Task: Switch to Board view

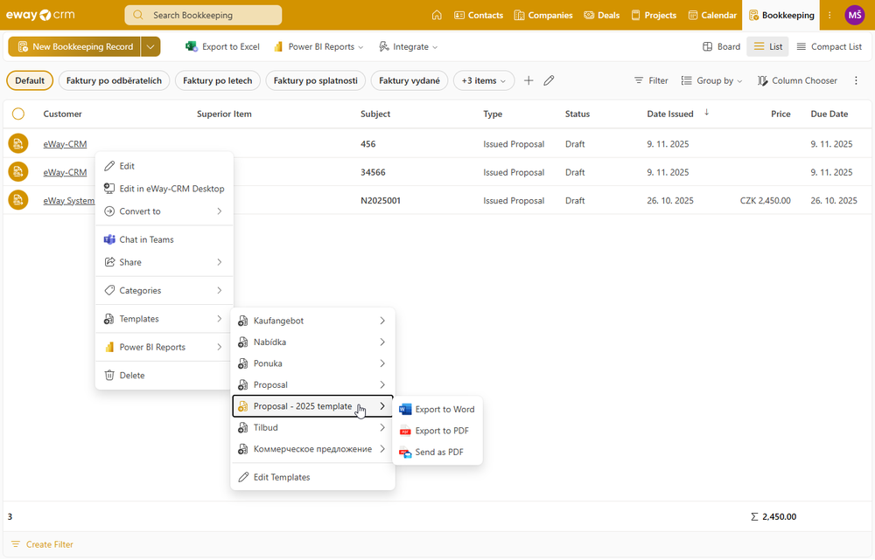Action: (722, 46)
